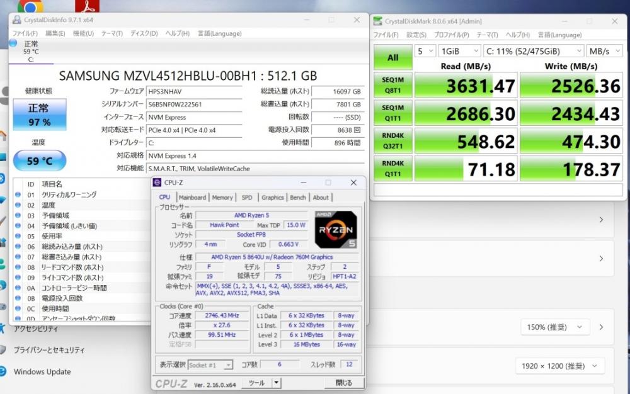Select the C: drive tab showing 正常 59 °C
This screenshot has height=394, width=630.
pyautogui.click(x=31, y=52)
